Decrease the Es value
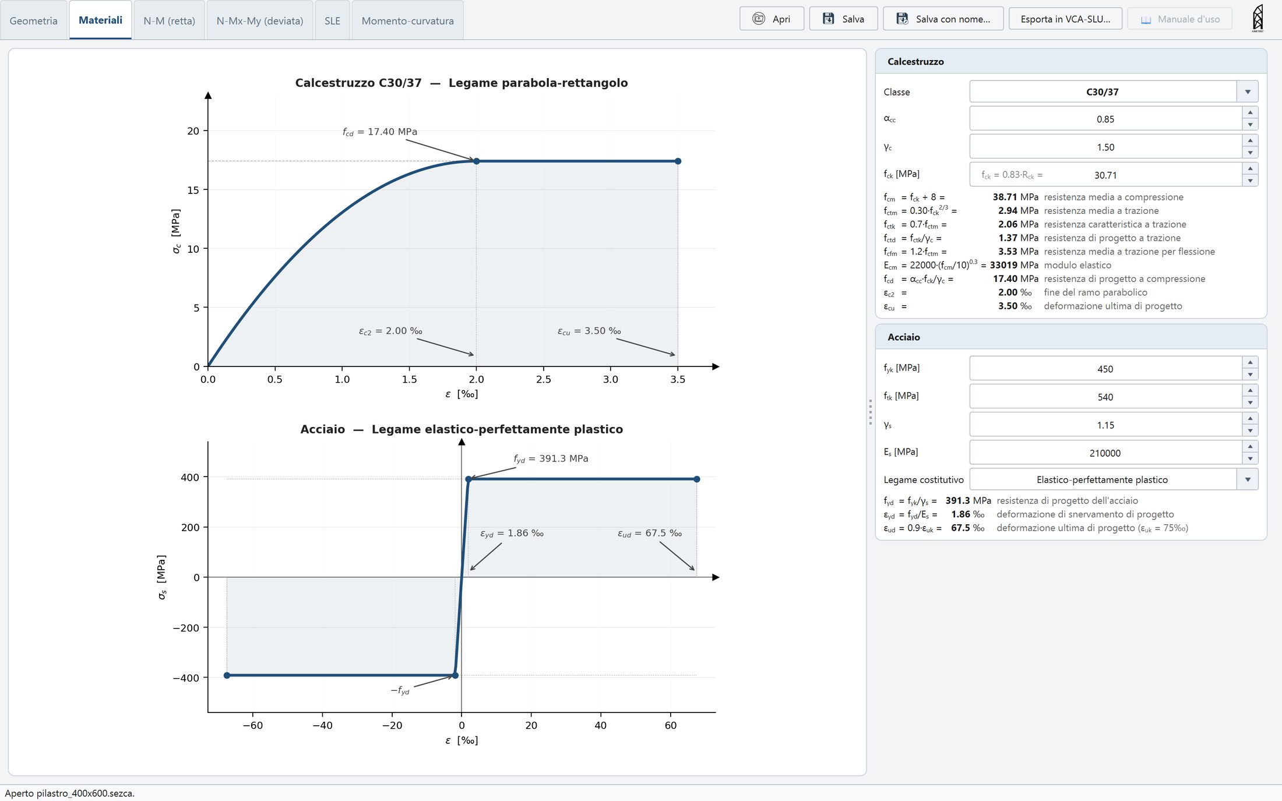 (1250, 458)
